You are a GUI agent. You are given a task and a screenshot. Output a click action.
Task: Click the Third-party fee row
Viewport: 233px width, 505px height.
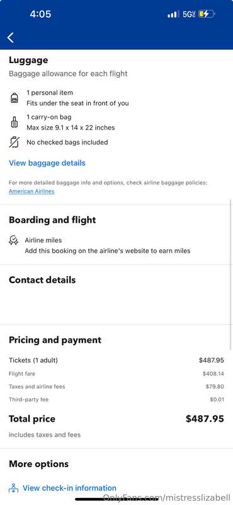coord(116,400)
